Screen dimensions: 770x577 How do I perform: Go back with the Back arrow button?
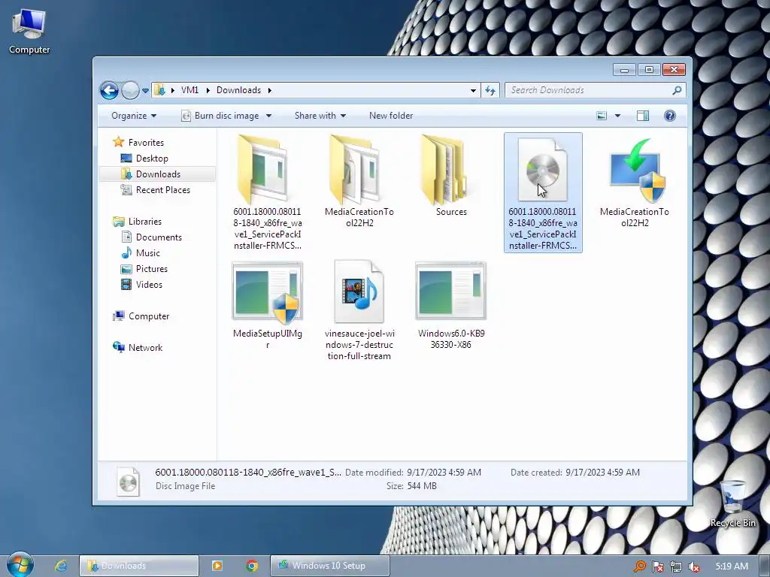pyautogui.click(x=109, y=90)
